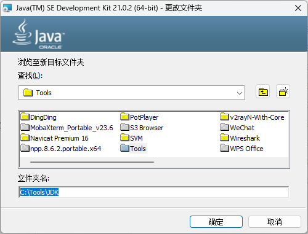Select the v2rayN-With-Core folder

(x=253, y=117)
